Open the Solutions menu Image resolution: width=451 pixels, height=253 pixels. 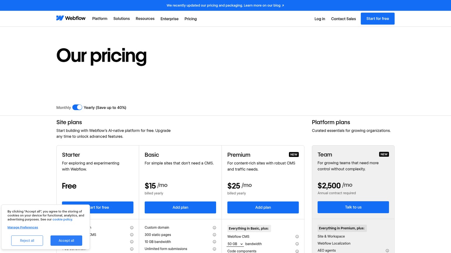tap(122, 18)
